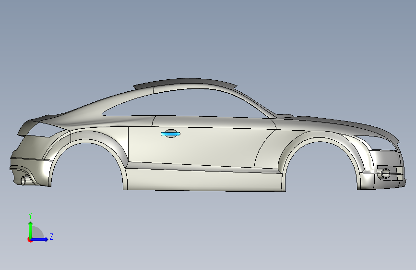Select the blue door handle on car
The image size is (416, 270).
coord(171,134)
